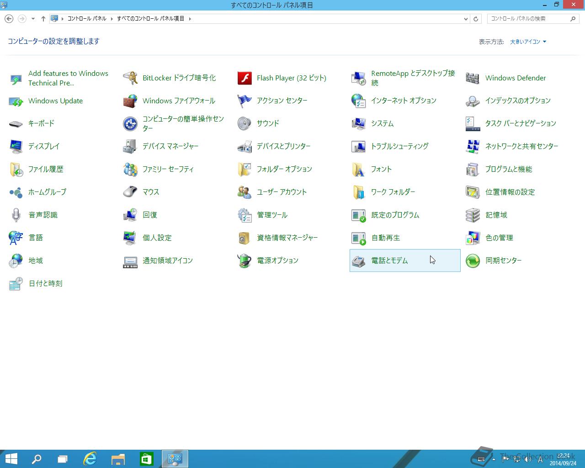Screen dimensions: 585x468
Task: Click the アクション センター flag icon
Action: coord(245,101)
